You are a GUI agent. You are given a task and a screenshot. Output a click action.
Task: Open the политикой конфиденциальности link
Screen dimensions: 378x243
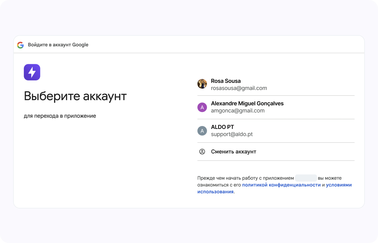pyautogui.click(x=281, y=185)
